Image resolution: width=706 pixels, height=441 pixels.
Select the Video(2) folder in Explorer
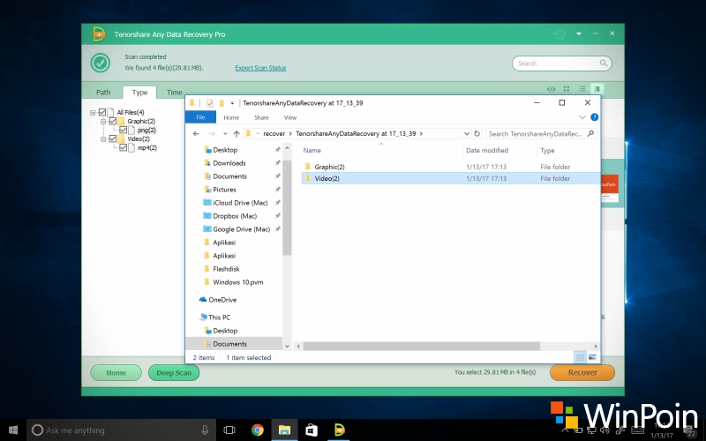(450, 178)
